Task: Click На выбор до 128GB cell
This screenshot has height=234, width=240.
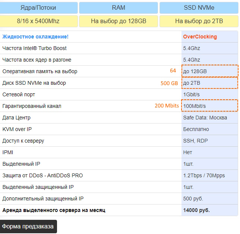Action: point(119,21)
